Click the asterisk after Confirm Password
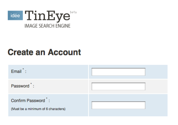This screenshot has height=125, width=178. pos(47,98)
